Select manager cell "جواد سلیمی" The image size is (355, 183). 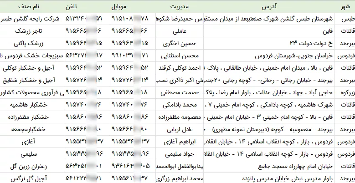tap(180, 154)
